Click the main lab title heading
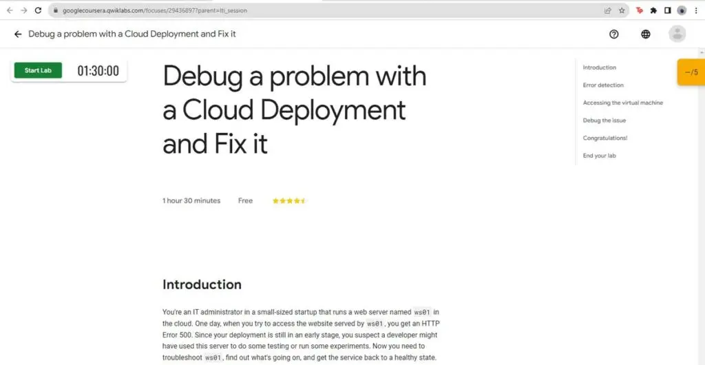This screenshot has height=365, width=705. 295,109
